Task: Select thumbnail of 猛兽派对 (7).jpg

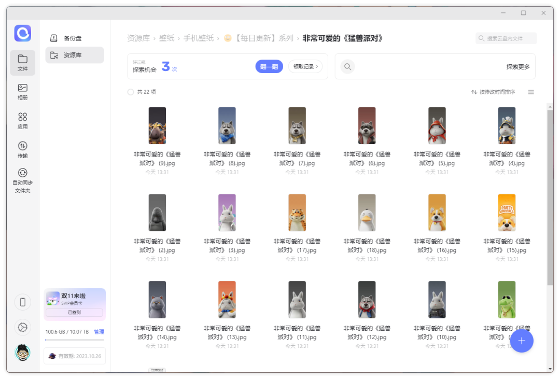Action: pyautogui.click(x=297, y=126)
